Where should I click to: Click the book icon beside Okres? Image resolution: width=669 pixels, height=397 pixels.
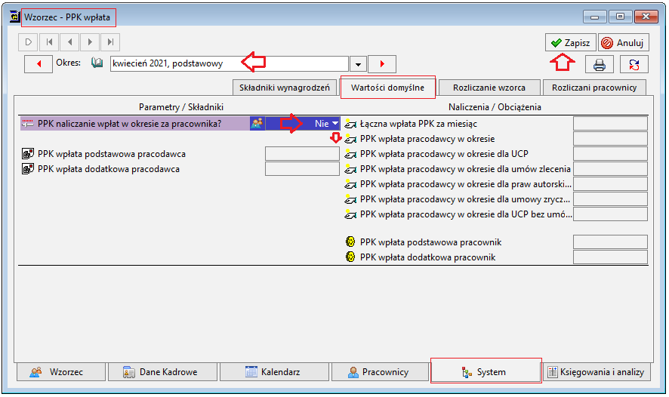pyautogui.click(x=97, y=63)
